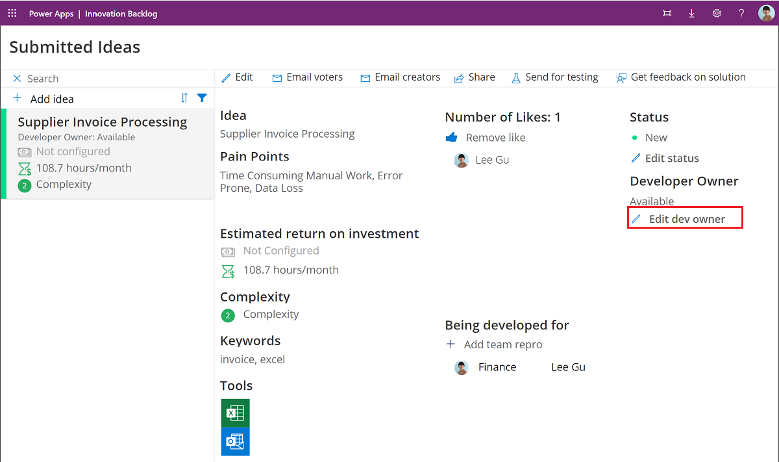Click the Outlook tool icon
Screen dimensions: 779x462
(x=235, y=441)
